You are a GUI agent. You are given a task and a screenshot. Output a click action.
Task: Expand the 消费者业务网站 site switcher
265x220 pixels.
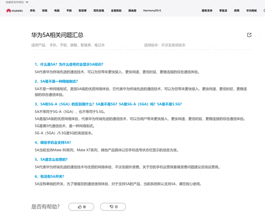pos(17,2)
